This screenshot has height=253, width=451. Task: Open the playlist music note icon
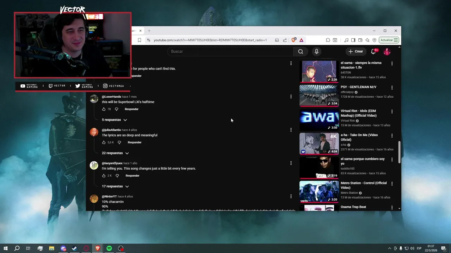point(346,40)
